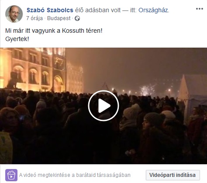The height and width of the screenshot is (183, 207).
Task: Open the Országház location page link
Action: point(153,10)
